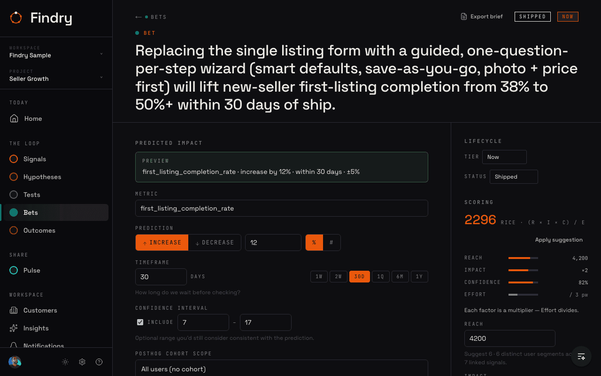
Task: Open the Status Shipped dropdown
Action: click(514, 177)
